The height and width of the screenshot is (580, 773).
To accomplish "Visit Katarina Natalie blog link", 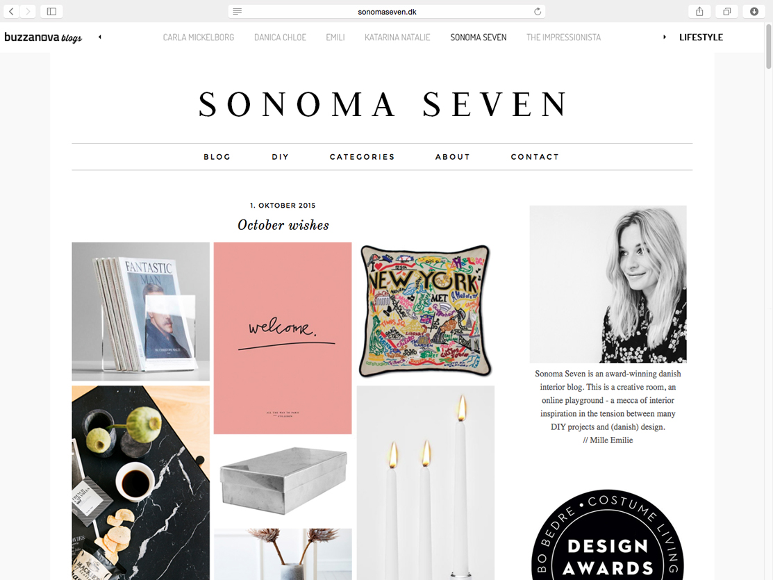I will [x=397, y=38].
